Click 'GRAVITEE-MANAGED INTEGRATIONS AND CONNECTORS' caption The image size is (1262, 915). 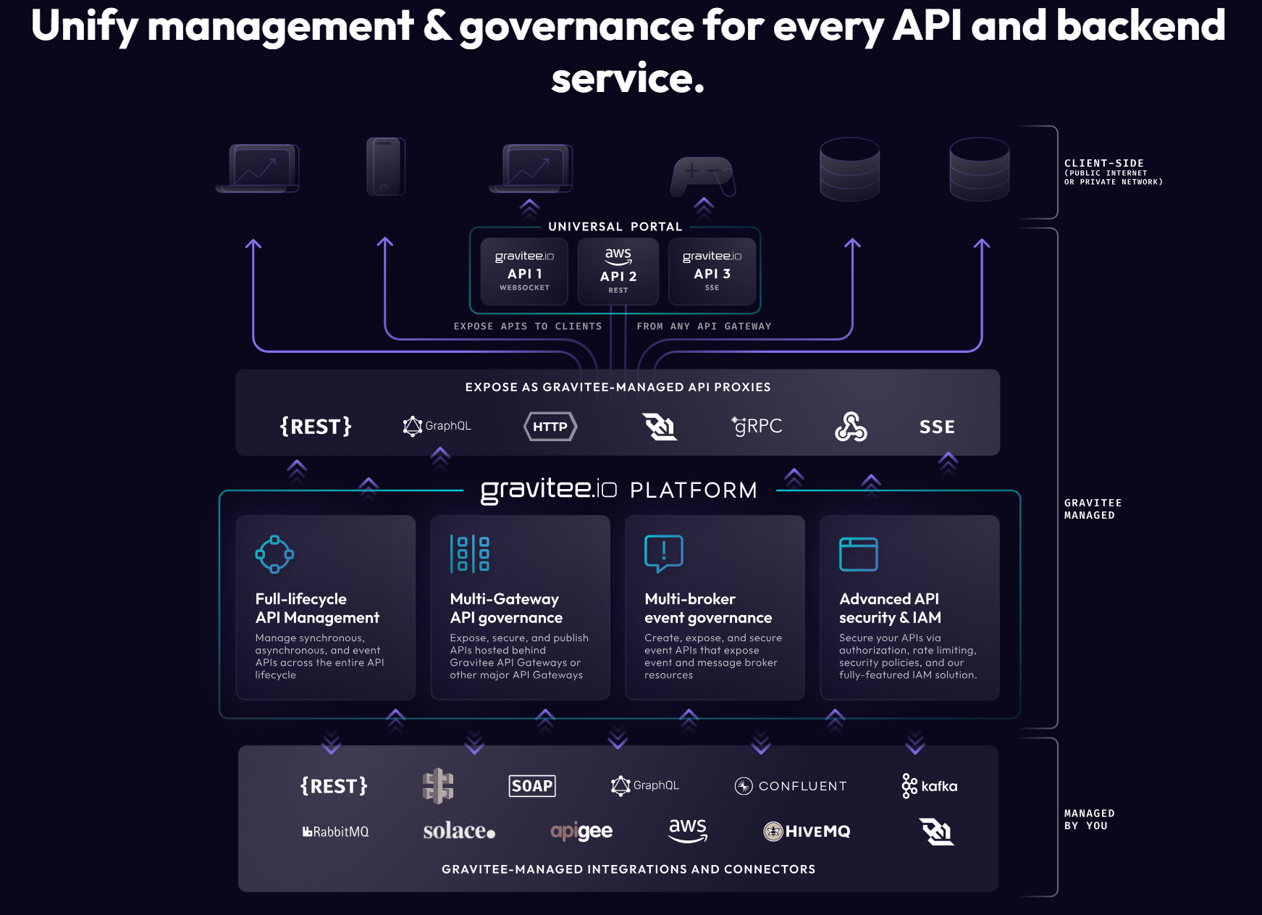(628, 869)
